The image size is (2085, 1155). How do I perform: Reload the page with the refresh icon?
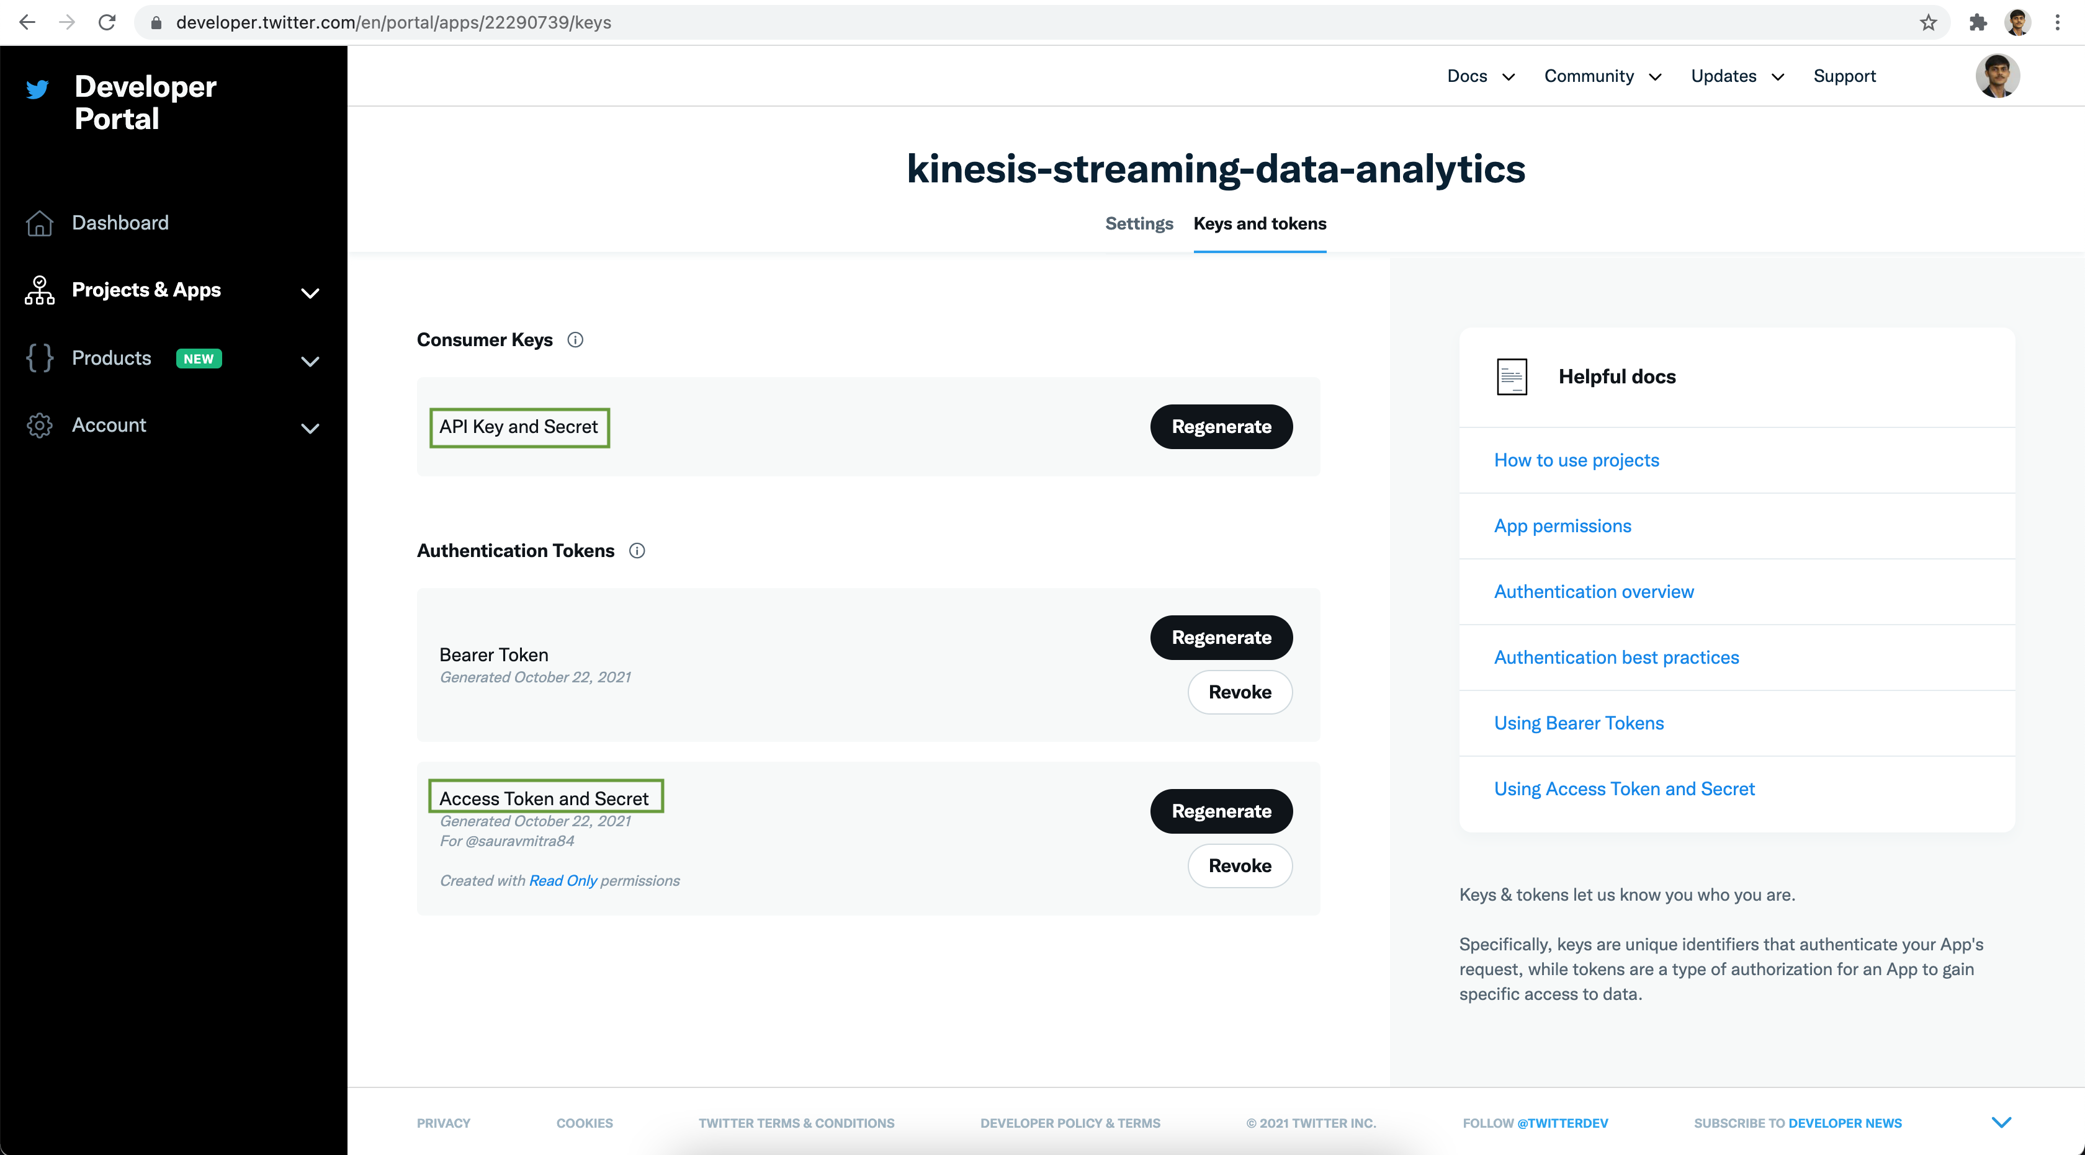pyautogui.click(x=107, y=22)
